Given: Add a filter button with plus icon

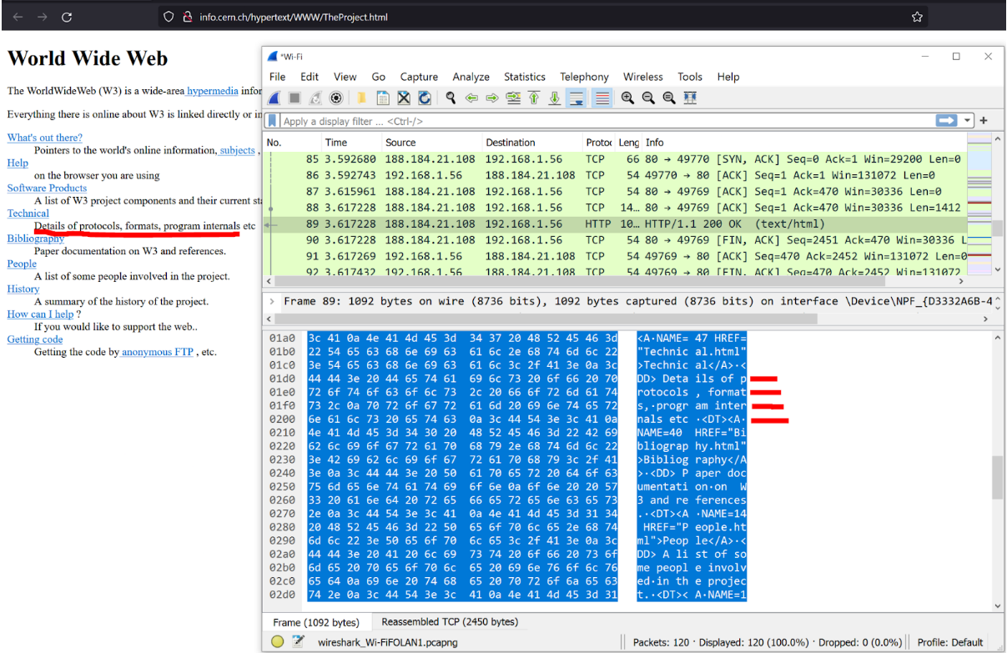Looking at the screenshot, I should pyautogui.click(x=984, y=121).
